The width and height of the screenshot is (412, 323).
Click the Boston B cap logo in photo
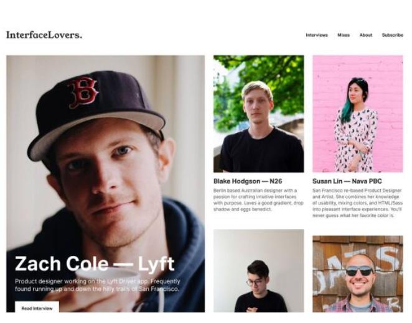point(83,93)
